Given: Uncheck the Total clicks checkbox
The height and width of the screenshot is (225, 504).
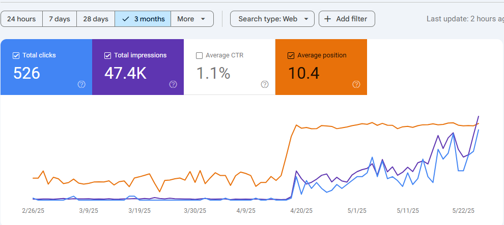Looking at the screenshot, I should tap(16, 55).
